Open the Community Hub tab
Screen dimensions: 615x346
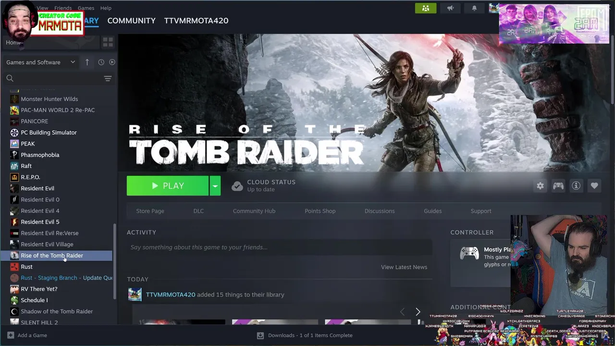[x=254, y=211]
